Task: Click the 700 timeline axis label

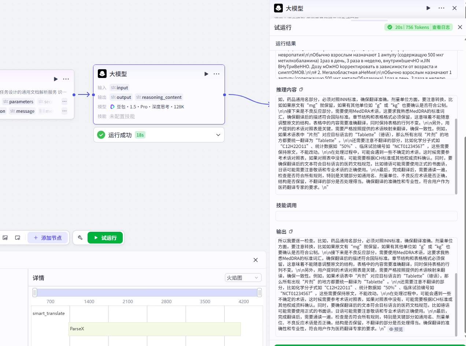Action: [51, 301]
